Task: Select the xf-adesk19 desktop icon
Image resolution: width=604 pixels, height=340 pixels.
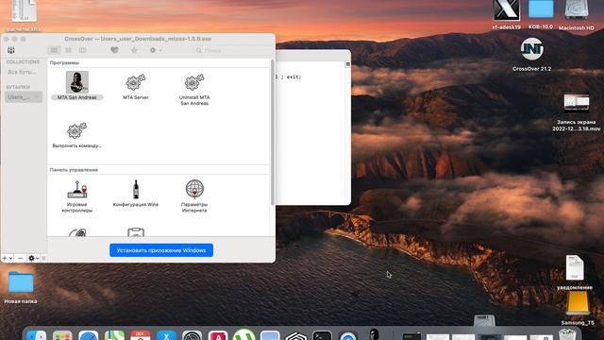Action: (507, 10)
